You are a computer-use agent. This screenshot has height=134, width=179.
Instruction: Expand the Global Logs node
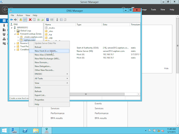pos(15,31)
